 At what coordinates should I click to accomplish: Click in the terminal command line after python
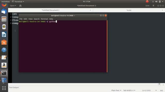click(x=56, y=21)
